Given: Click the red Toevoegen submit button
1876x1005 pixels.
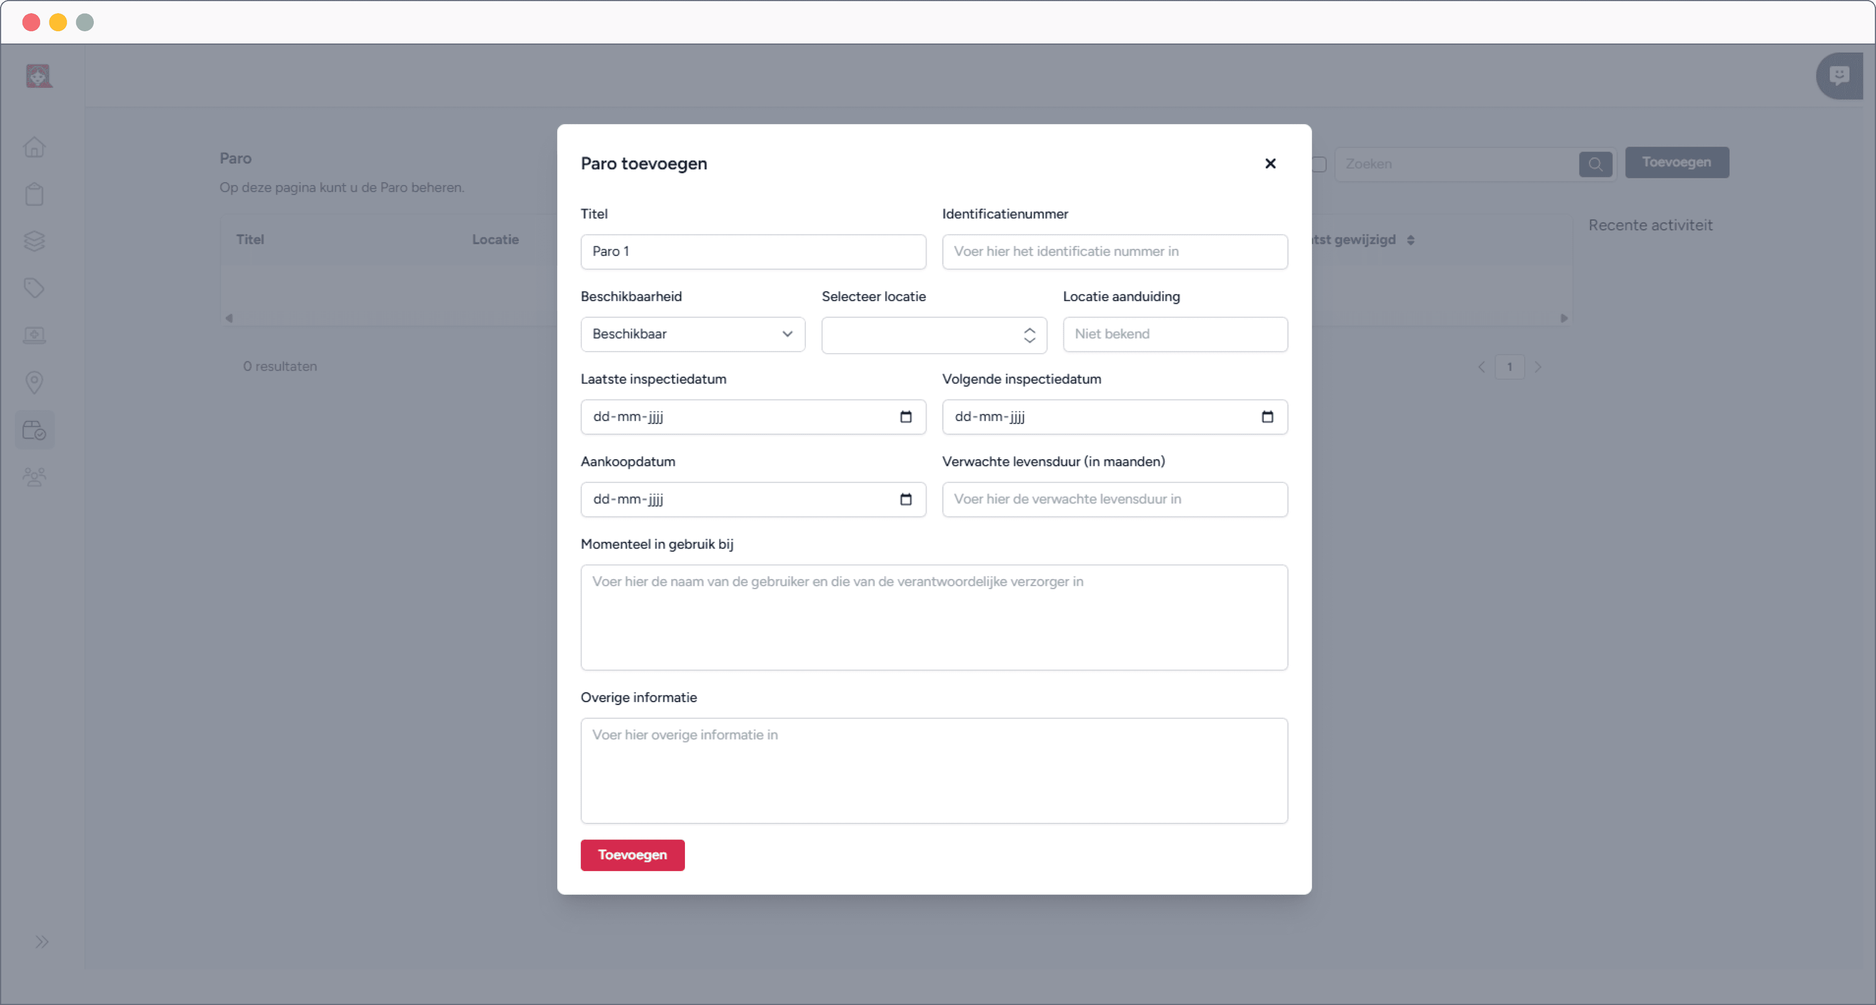Looking at the screenshot, I should [x=632, y=855].
